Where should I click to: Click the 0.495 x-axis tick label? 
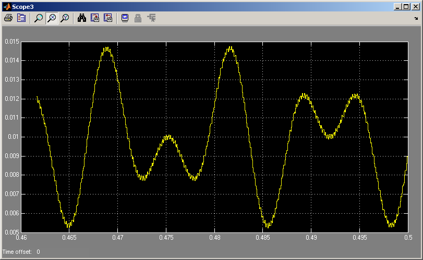[359, 238]
